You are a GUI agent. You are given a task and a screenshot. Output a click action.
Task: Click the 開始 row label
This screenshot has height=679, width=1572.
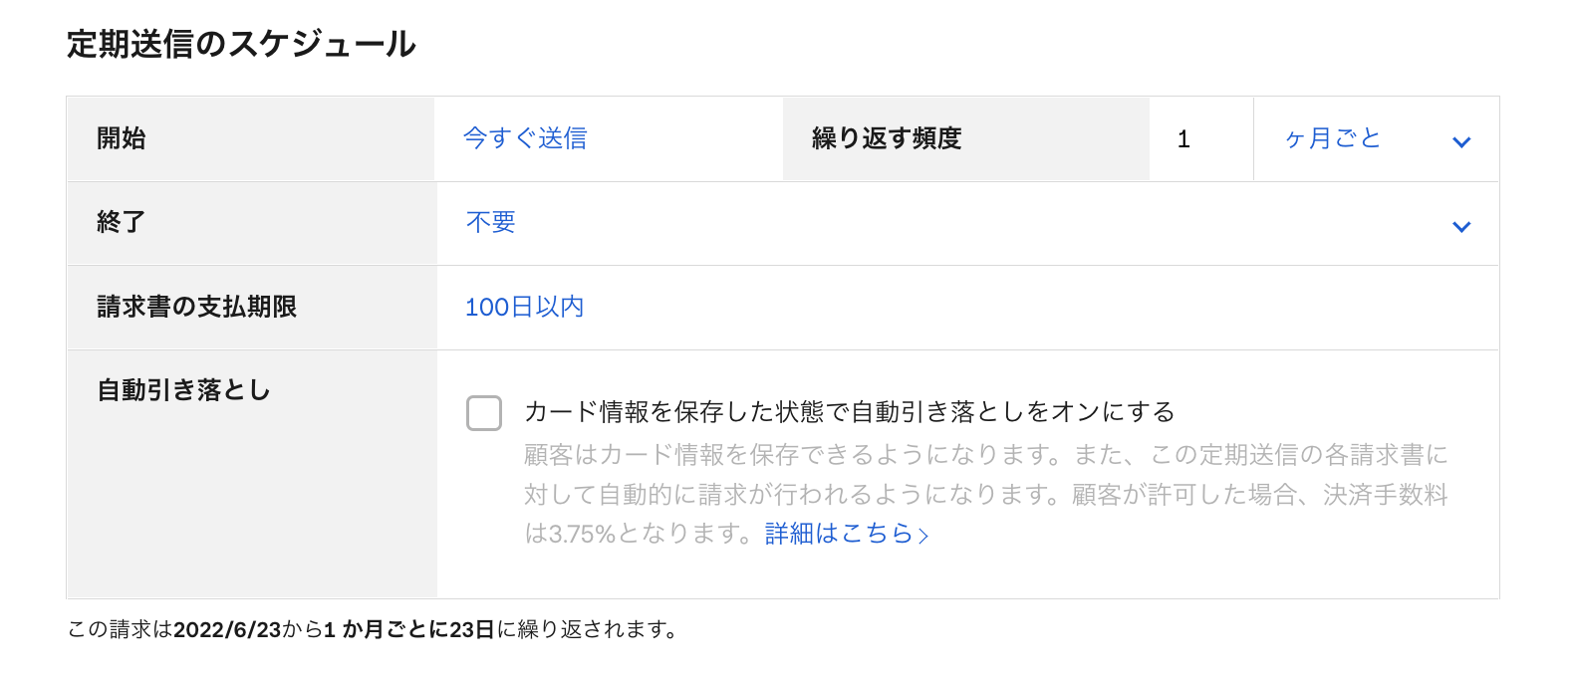point(122,138)
